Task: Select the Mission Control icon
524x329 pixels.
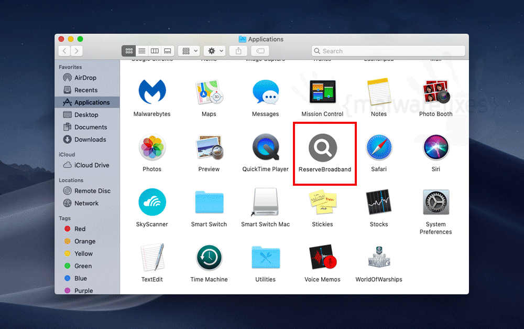Action: 322,92
